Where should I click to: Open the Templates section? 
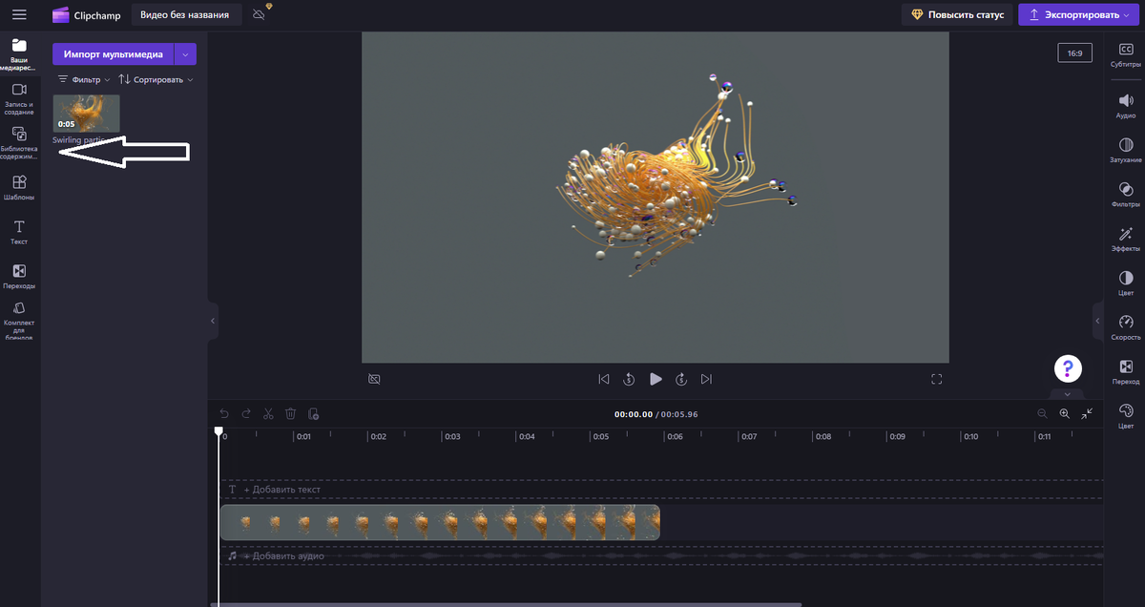tap(19, 187)
